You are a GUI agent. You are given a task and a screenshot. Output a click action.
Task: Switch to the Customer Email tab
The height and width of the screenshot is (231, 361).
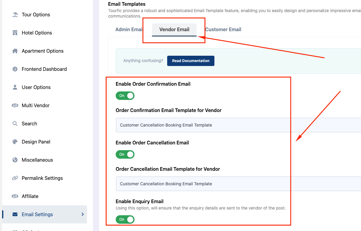point(223,29)
